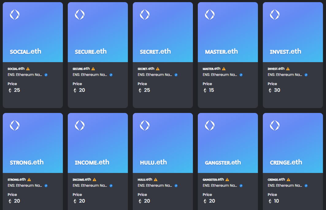The image size is (326, 210).
Task: Click warning icon next to SECRET.eth
Action: pos(158,69)
